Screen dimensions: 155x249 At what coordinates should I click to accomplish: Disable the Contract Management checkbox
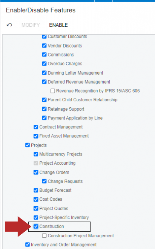pyautogui.click(x=36, y=127)
